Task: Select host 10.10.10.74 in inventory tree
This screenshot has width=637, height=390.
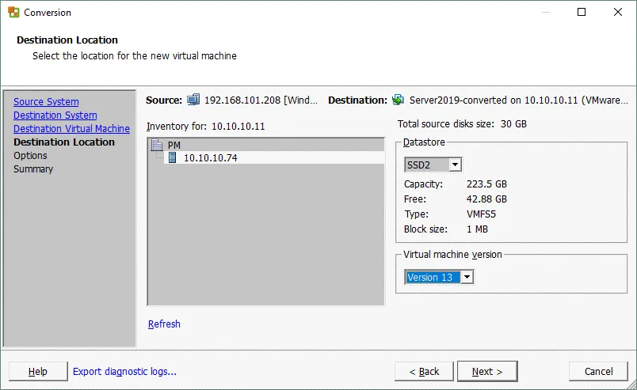Action: pyautogui.click(x=210, y=157)
